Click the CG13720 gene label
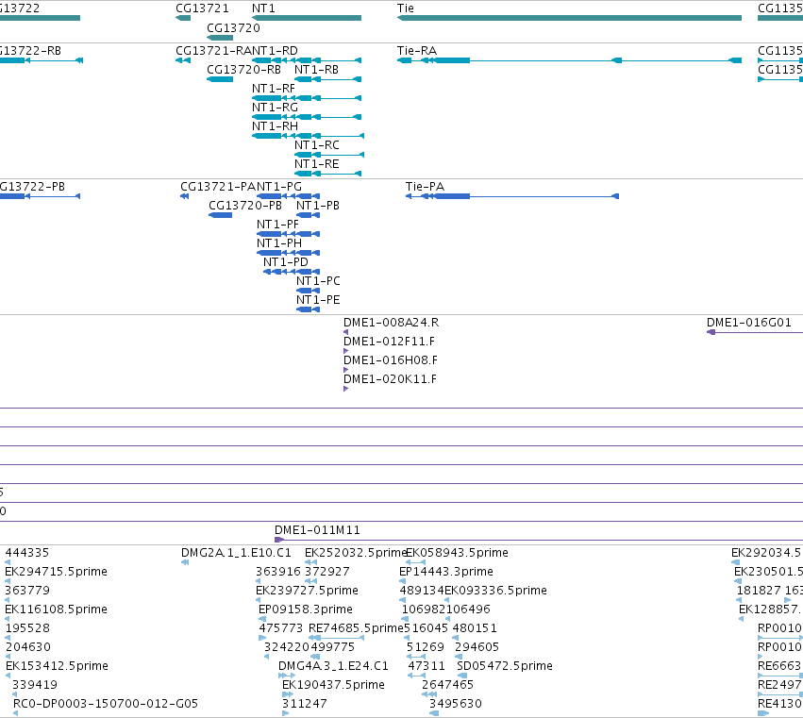The image size is (803, 718). coord(233,28)
